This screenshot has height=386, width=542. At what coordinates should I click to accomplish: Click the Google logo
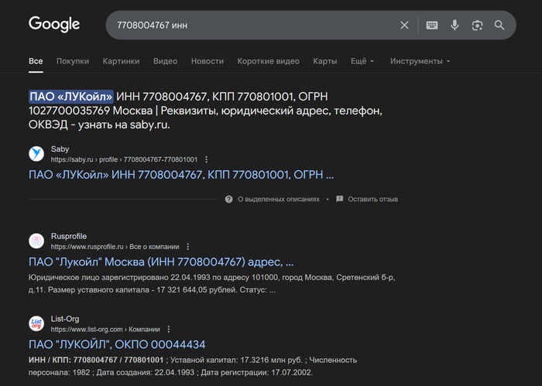click(54, 25)
